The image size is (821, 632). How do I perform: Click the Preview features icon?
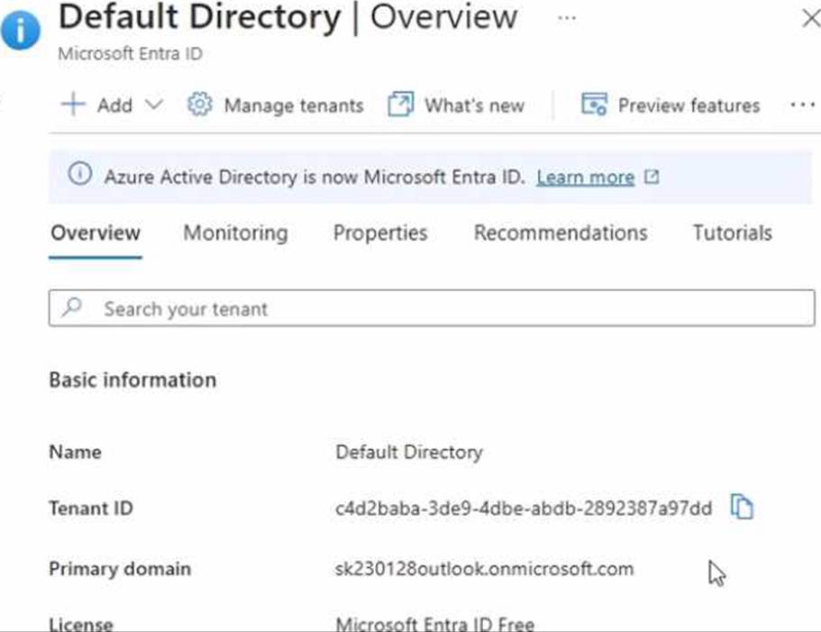594,105
